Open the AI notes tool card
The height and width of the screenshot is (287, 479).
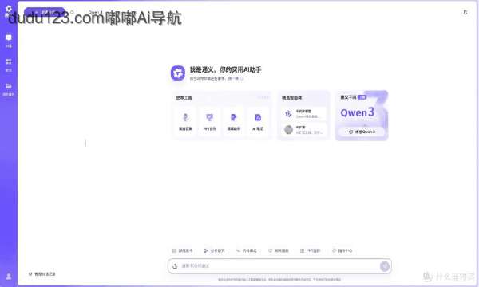point(258,122)
